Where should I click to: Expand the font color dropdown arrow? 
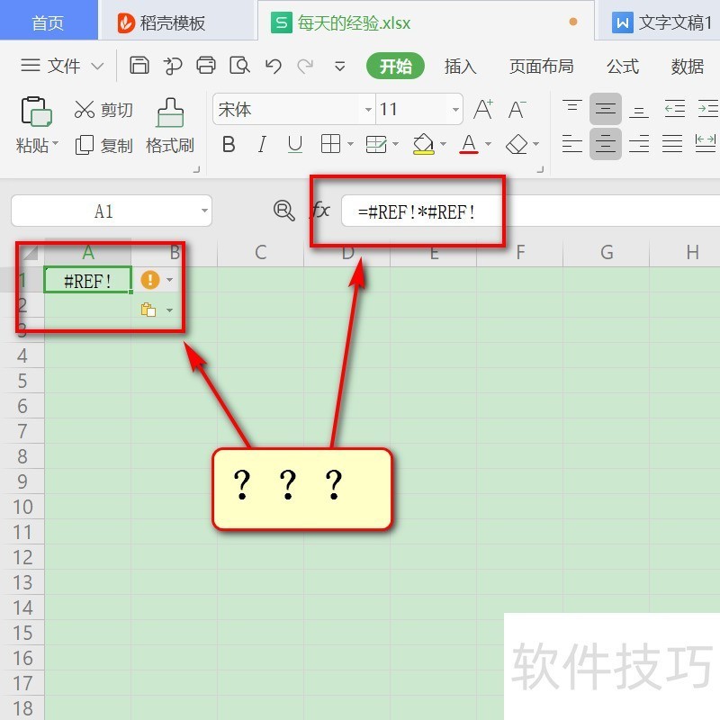[x=488, y=144]
